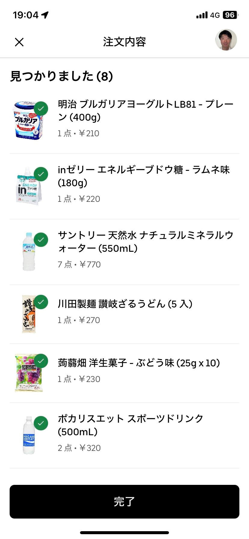Tap the Sanuki udon package image

[x=29, y=314]
